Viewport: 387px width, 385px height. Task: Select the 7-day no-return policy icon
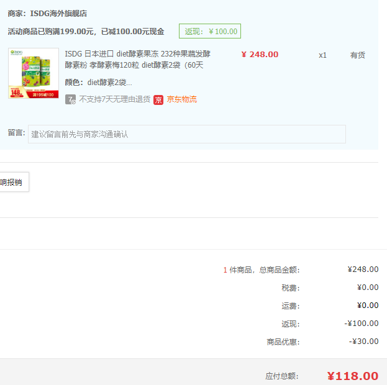70,99
